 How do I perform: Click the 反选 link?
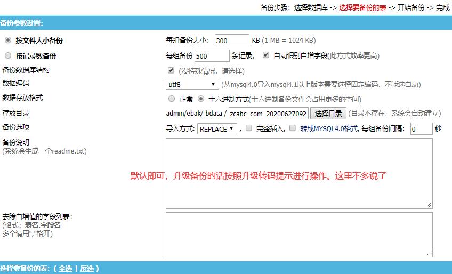(x=87, y=269)
